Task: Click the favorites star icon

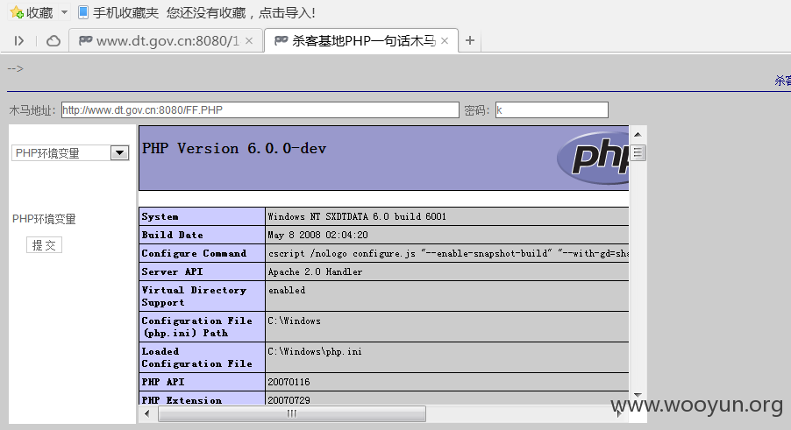Action: pos(17,12)
